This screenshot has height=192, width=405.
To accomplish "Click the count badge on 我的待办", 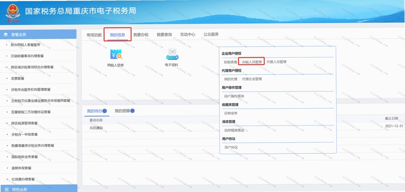I will point(105,111).
